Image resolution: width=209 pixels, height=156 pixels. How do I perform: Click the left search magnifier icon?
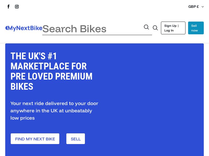click(x=146, y=27)
